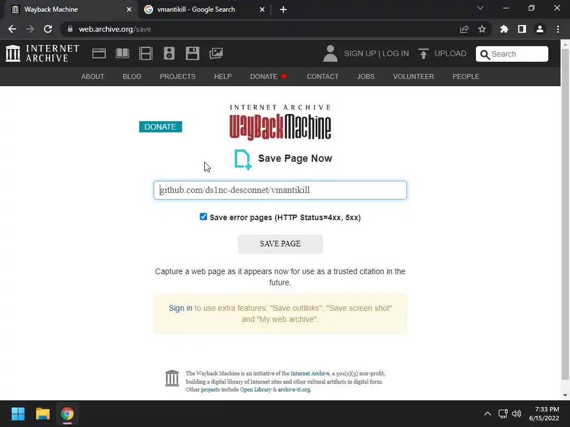Show hidden system tray icons

[x=488, y=414]
